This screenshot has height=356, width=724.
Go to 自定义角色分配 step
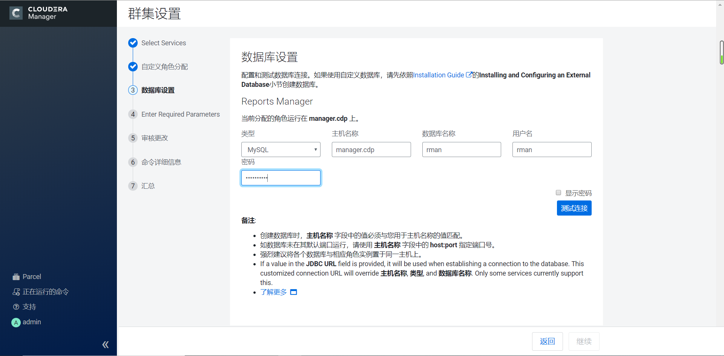pos(164,67)
